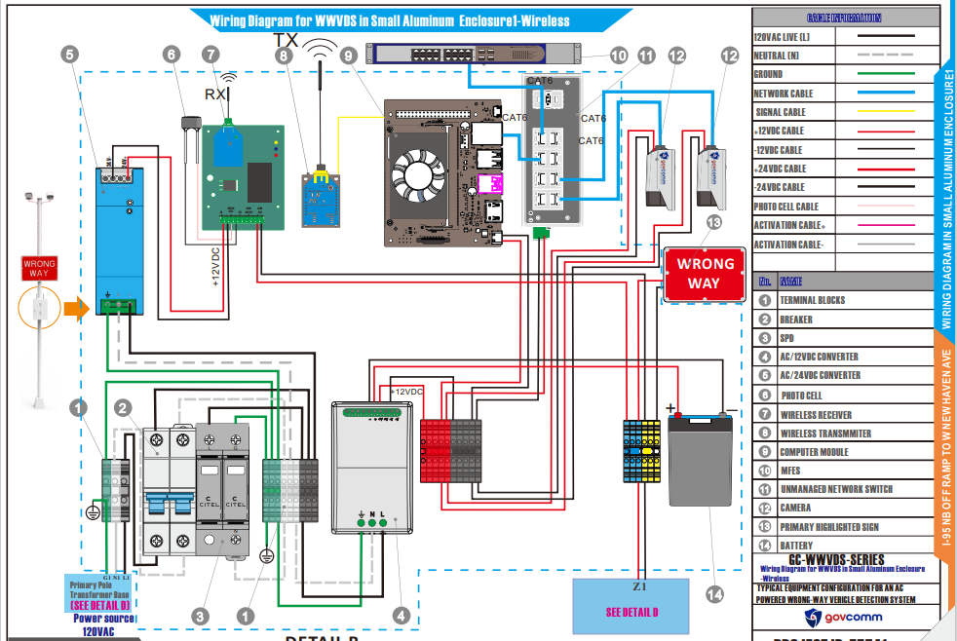Select the RX antenna label on receiver

(214, 94)
